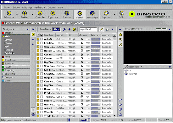Click the TV icon in right sidebar

[120, 34]
